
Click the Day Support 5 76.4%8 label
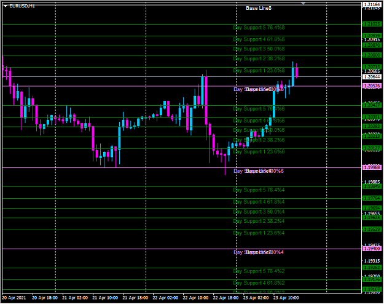[x=259, y=28]
